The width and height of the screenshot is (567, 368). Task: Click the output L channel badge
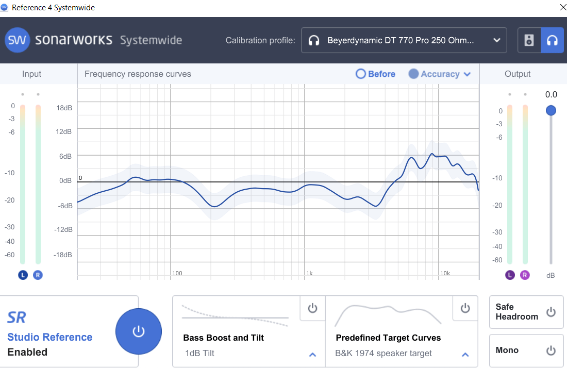pyautogui.click(x=510, y=275)
